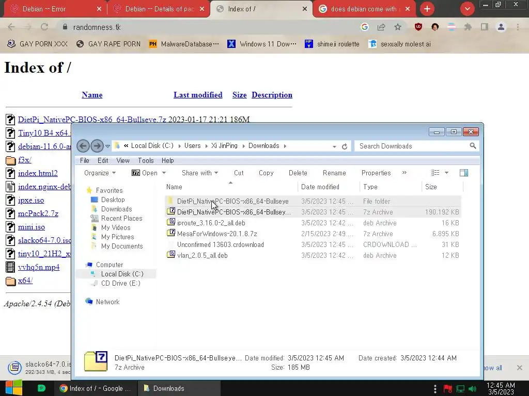Open the Chrome profile avatar
The width and height of the screenshot is (529, 396).
coord(501,27)
